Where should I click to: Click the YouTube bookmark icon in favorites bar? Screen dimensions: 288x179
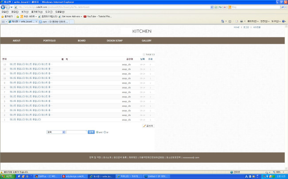[85, 16]
